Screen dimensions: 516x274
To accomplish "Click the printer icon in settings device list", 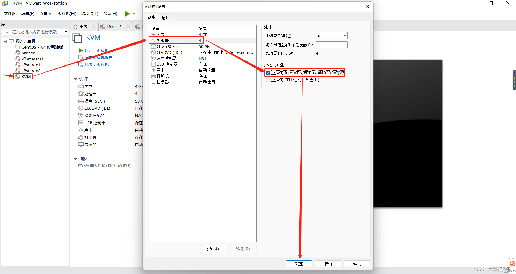I will (x=153, y=76).
